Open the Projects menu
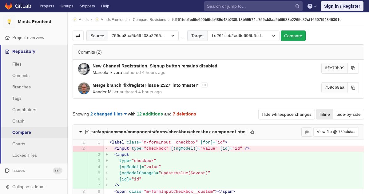The image size is (369, 194). [47, 6]
